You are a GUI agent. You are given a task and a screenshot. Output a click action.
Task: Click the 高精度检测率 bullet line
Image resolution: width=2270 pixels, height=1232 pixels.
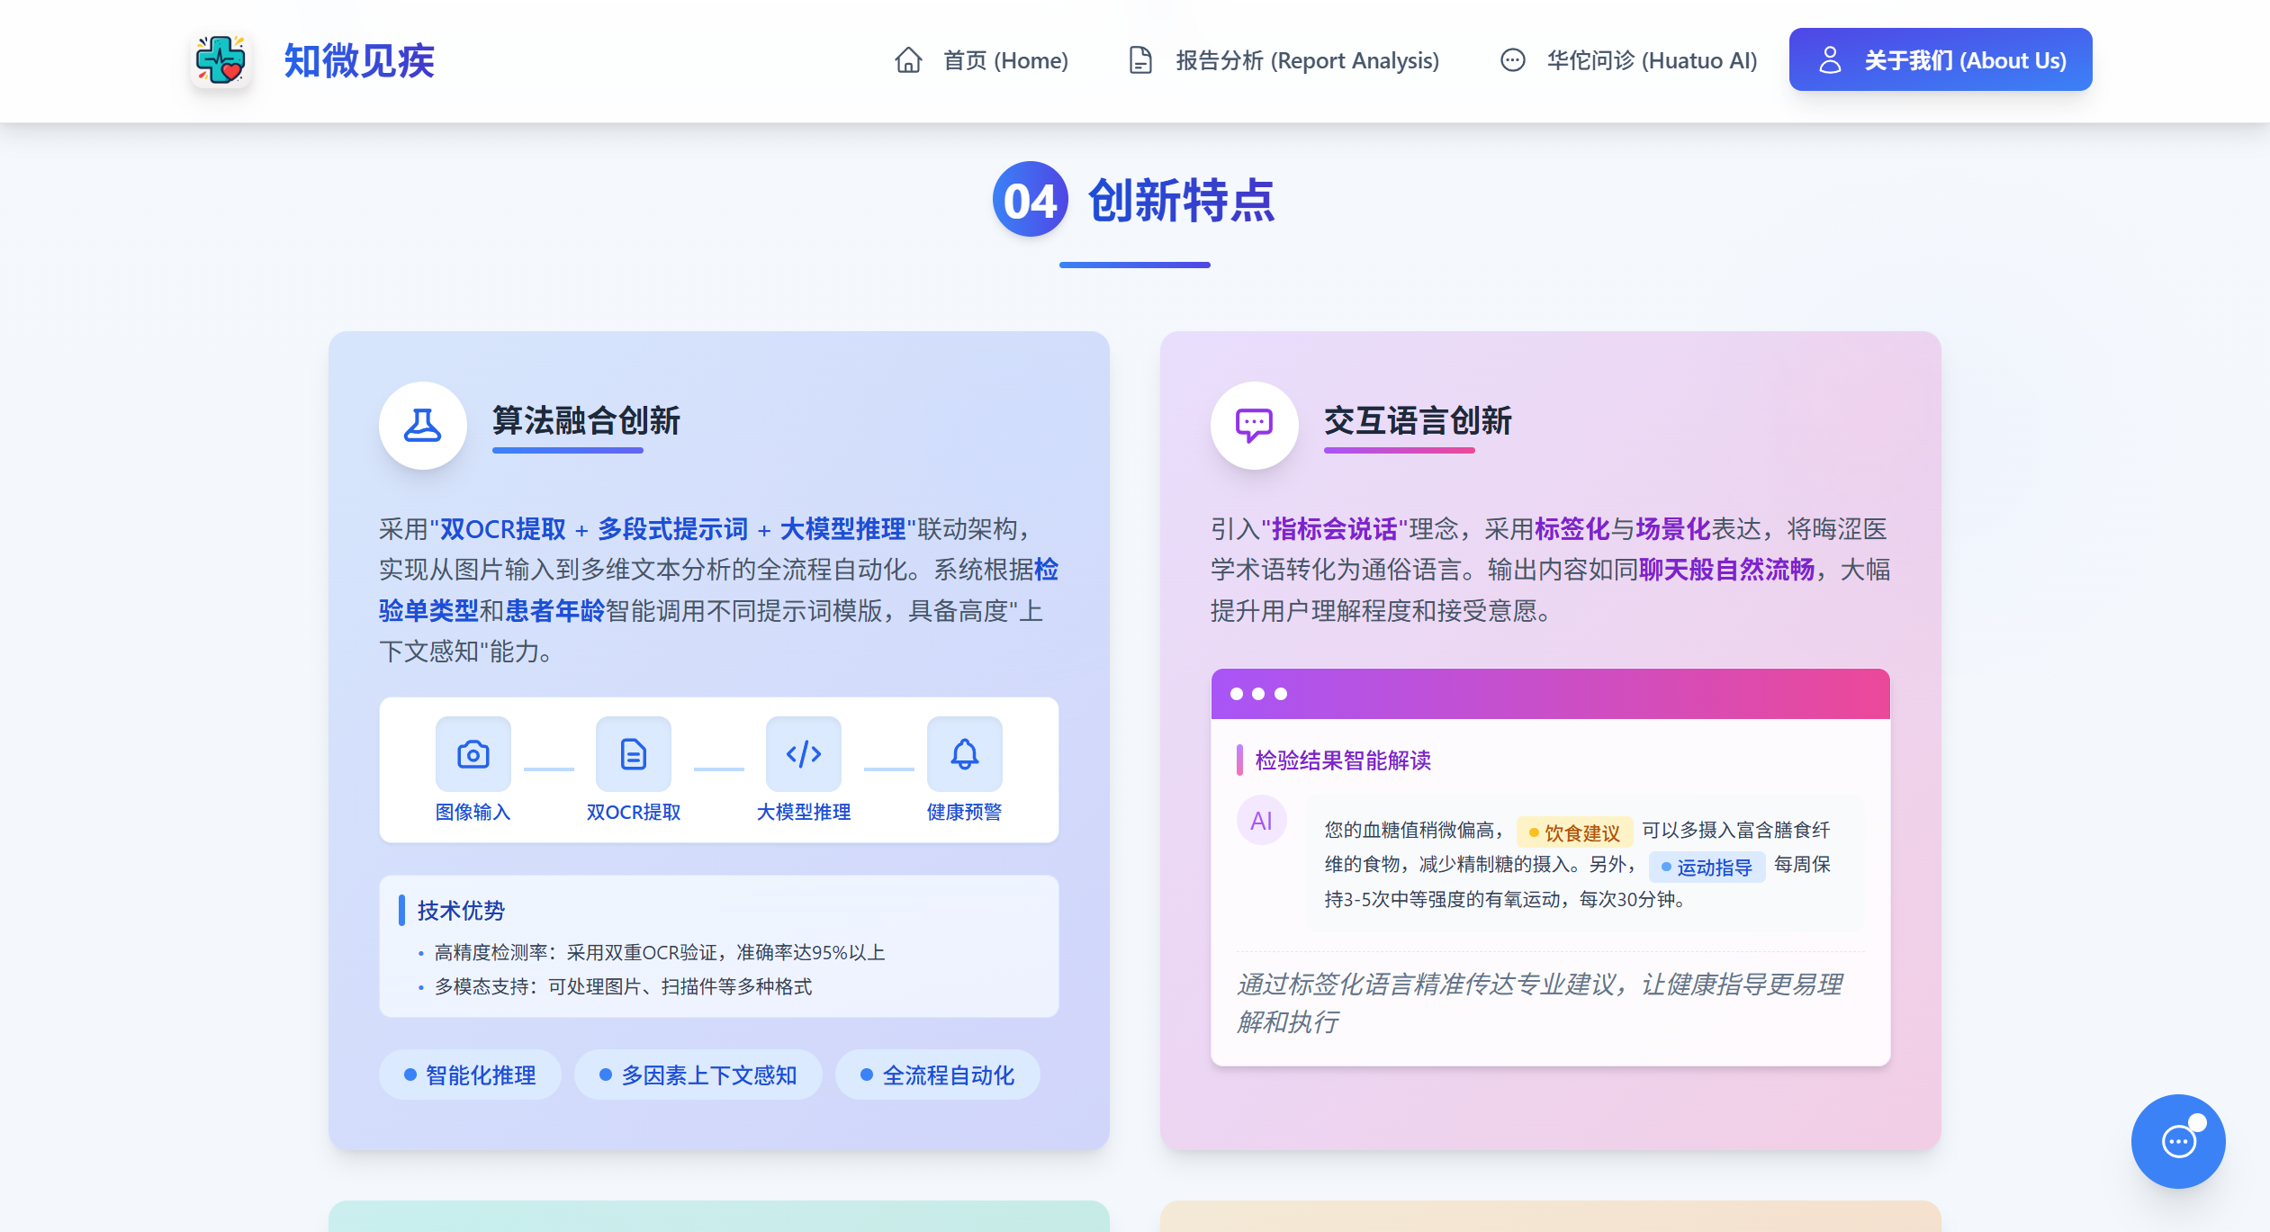660,952
